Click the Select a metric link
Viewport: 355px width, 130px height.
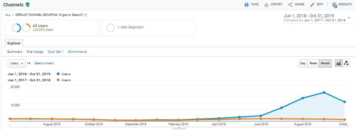[44, 63]
